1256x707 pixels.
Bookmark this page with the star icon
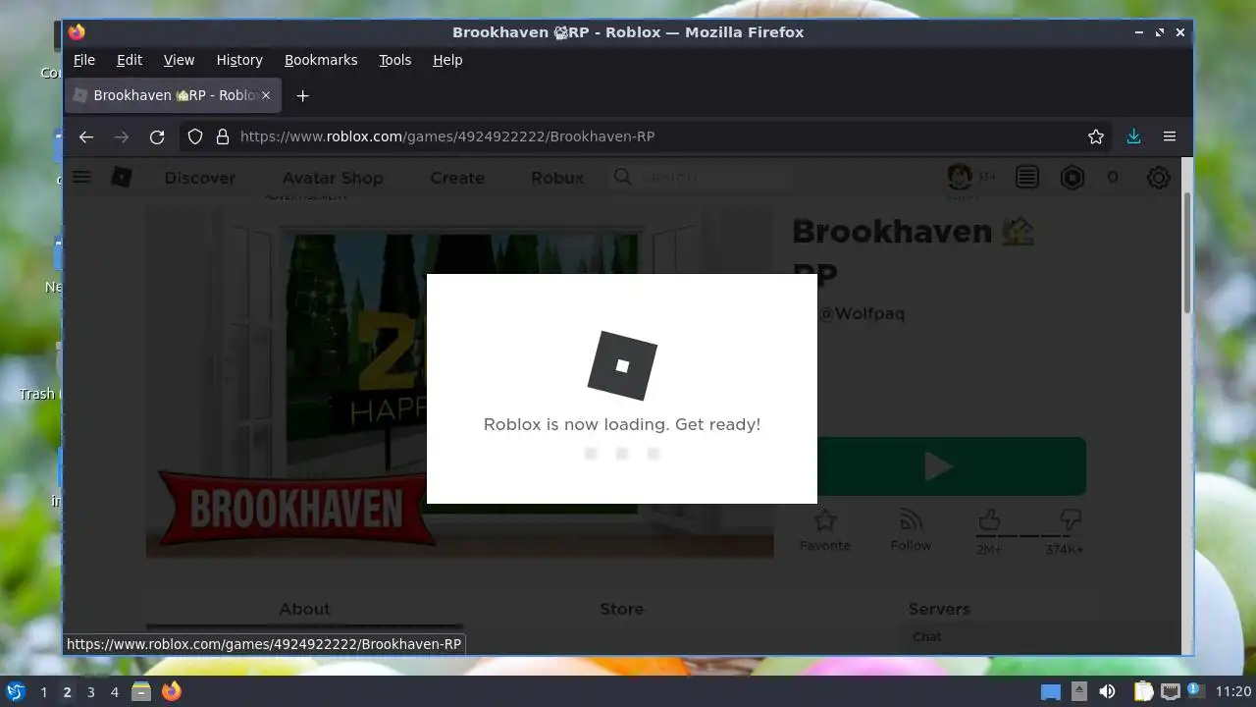point(1096,136)
